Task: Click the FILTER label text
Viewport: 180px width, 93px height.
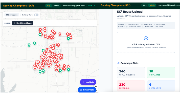Action: (x=8, y=23)
